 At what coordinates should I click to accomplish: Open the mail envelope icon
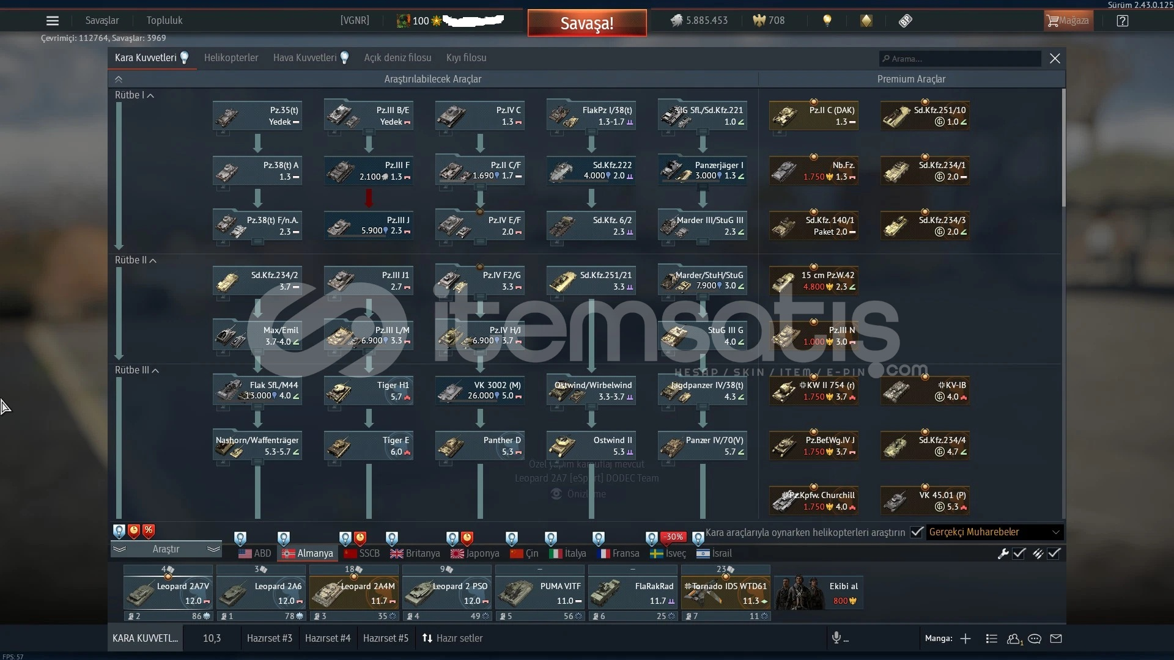pos(1056,639)
